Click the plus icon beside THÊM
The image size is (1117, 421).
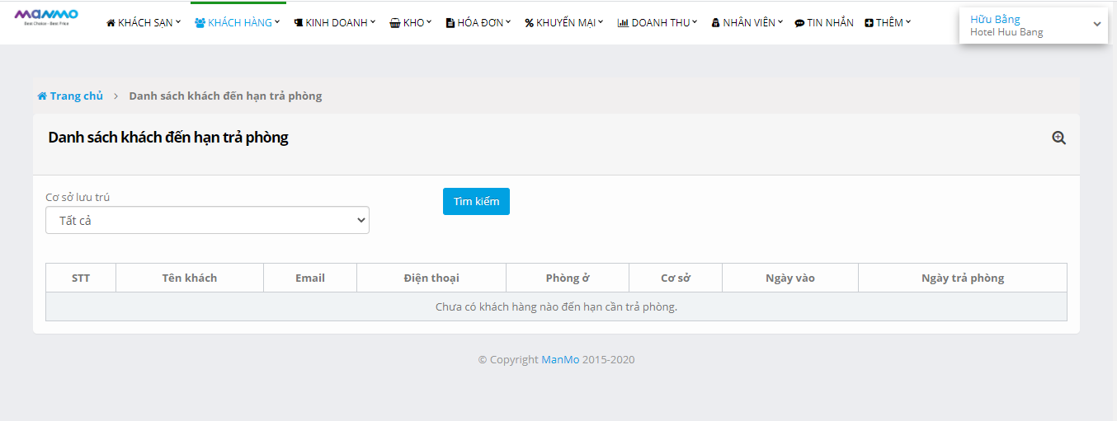[870, 23]
